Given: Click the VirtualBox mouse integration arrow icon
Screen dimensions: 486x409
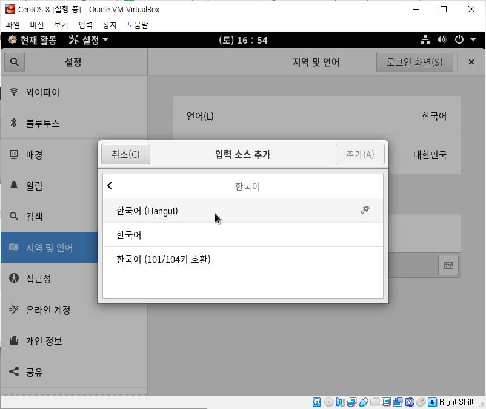Looking at the screenshot, I should pos(432,402).
